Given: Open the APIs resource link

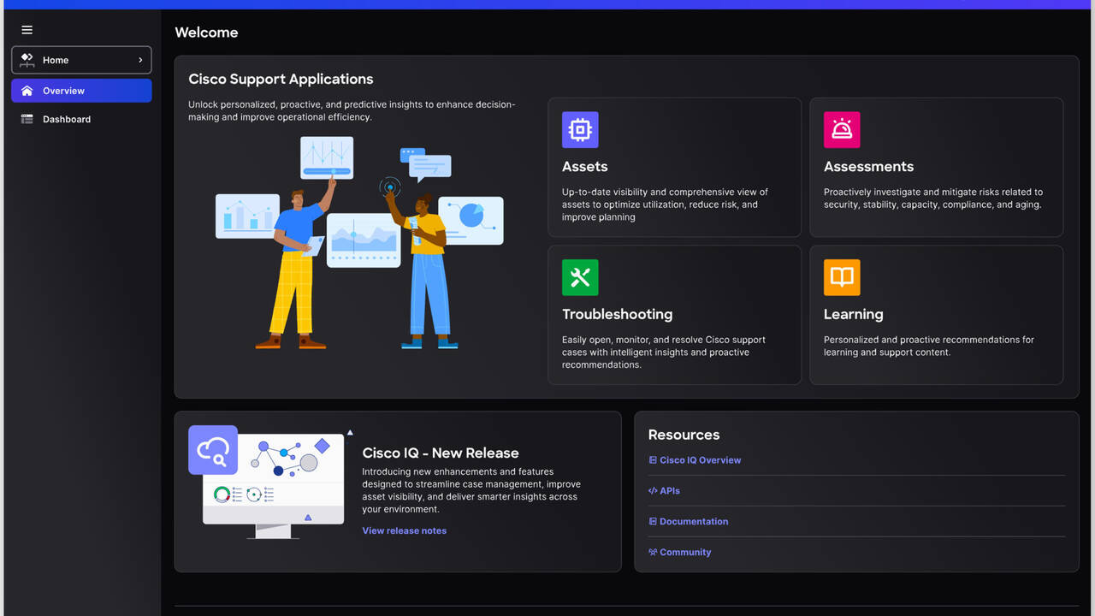Looking at the screenshot, I should (669, 491).
